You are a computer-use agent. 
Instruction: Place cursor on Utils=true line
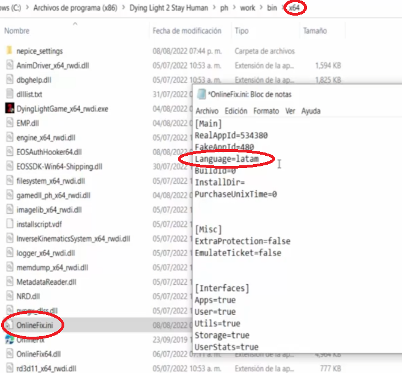(x=217, y=324)
